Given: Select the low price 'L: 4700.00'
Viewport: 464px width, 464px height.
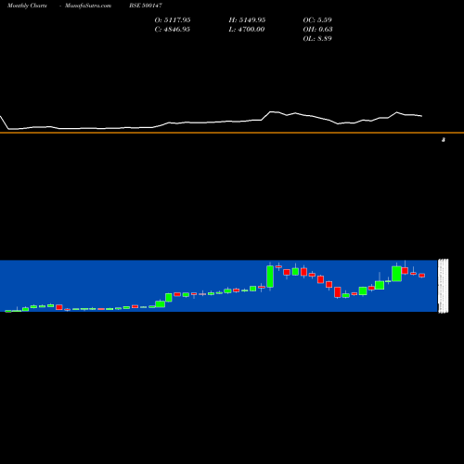Looking at the screenshot, I should pos(247,30).
